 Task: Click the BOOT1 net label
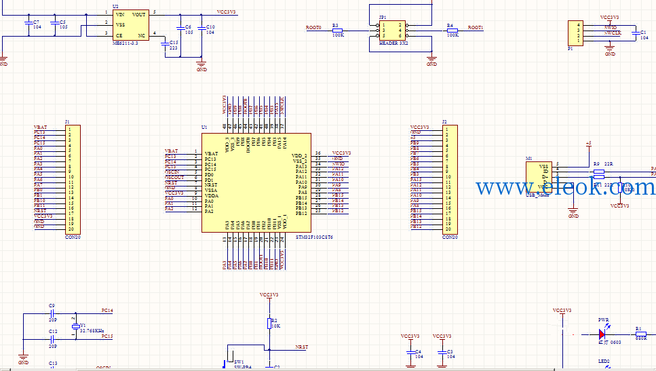click(476, 28)
